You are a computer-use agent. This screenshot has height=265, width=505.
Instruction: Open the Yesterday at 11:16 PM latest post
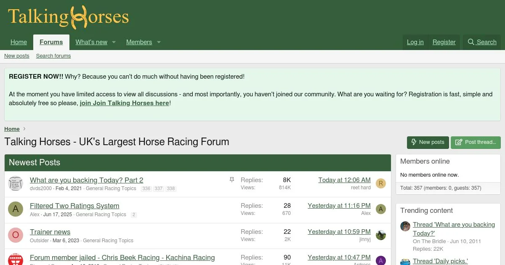339,206
